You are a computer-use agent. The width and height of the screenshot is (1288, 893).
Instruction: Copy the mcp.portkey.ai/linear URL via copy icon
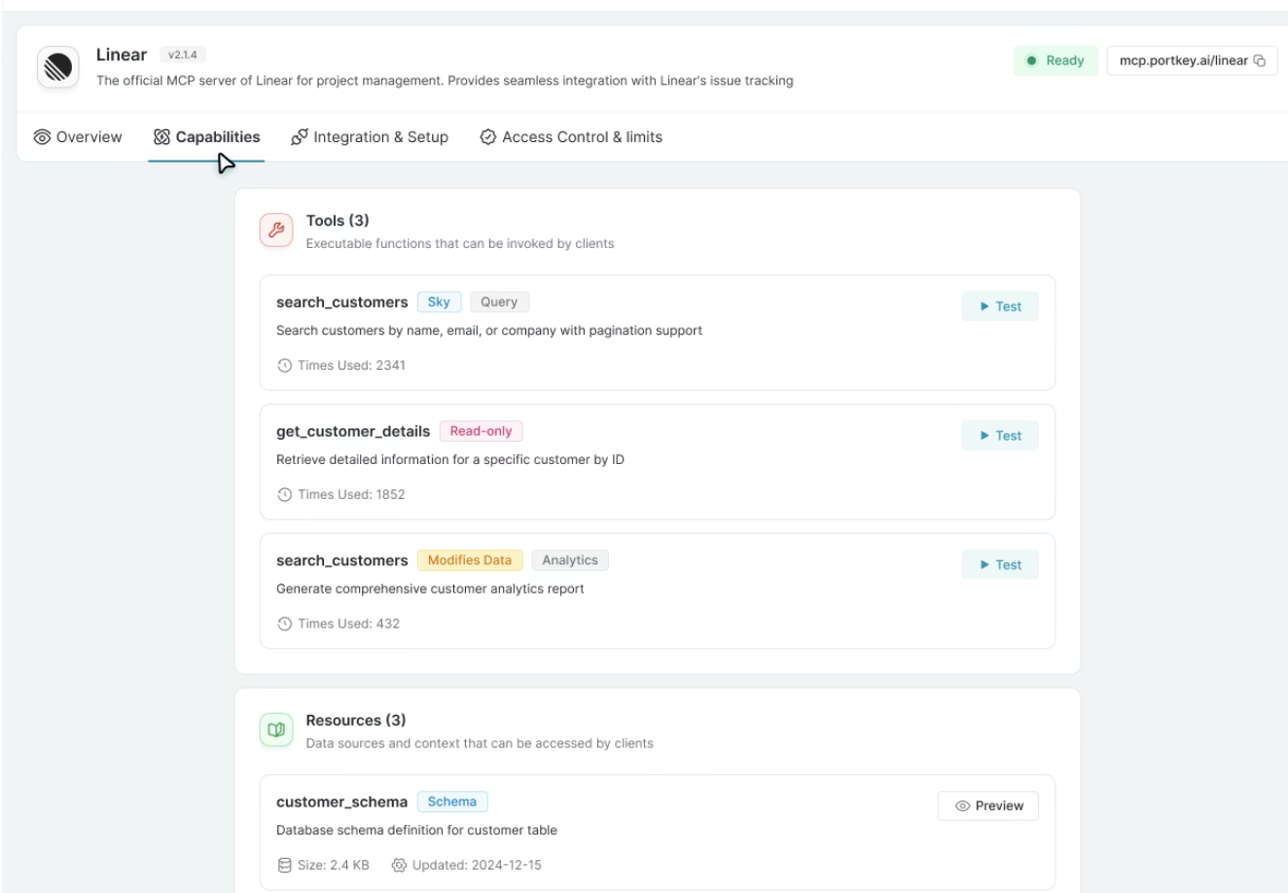click(1260, 60)
